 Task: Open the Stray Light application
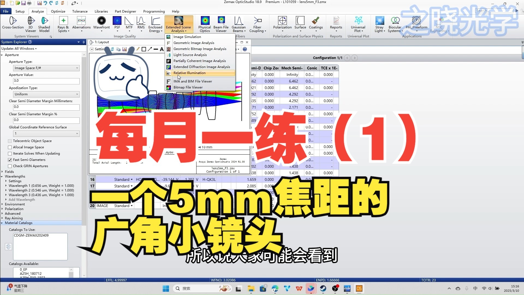point(379,25)
